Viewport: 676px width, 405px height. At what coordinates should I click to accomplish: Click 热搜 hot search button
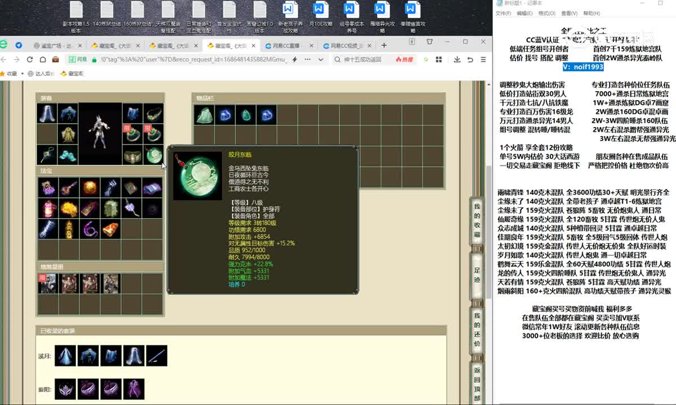404,59
